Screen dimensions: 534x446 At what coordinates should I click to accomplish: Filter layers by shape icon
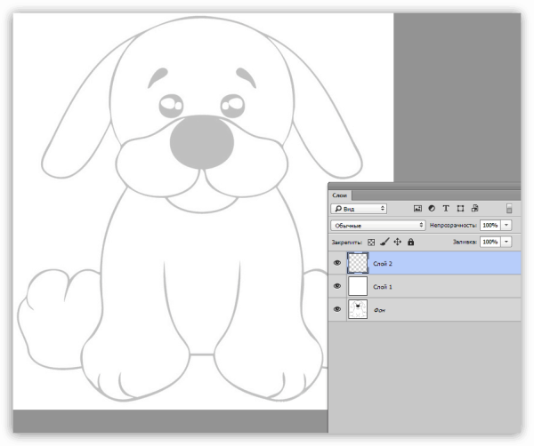(460, 209)
